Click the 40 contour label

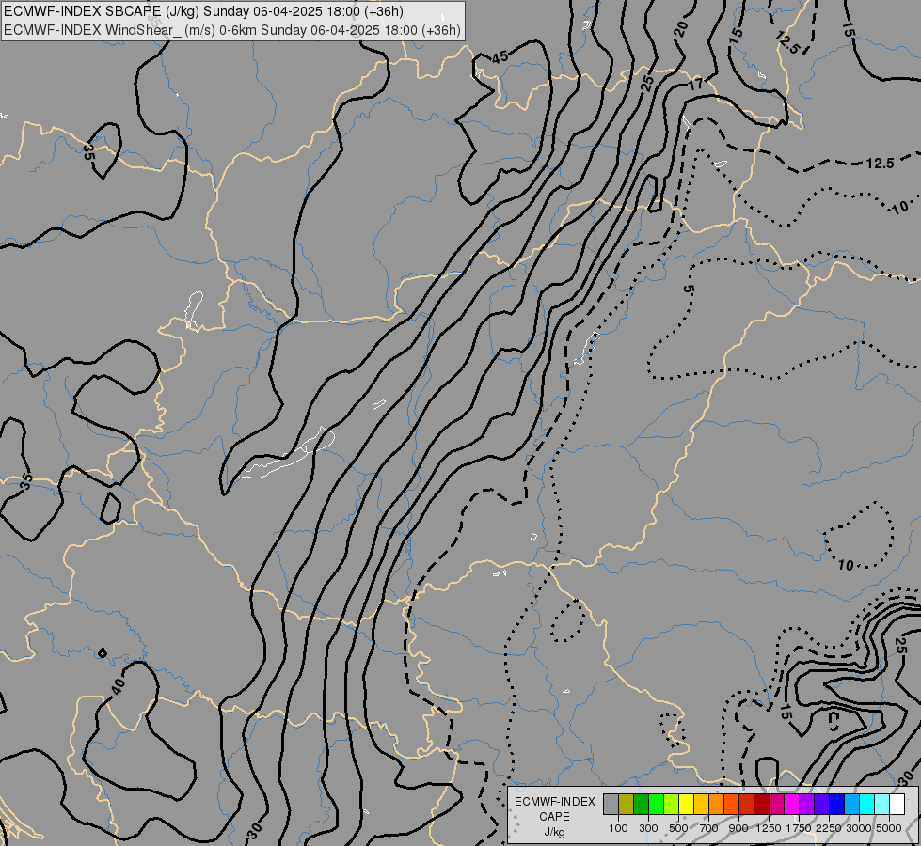pyautogui.click(x=118, y=685)
